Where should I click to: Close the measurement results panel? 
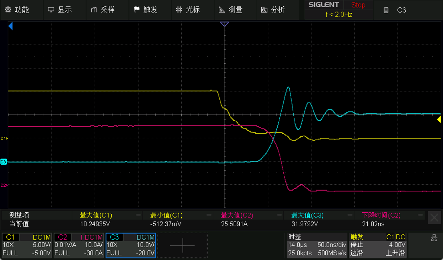point(434,218)
